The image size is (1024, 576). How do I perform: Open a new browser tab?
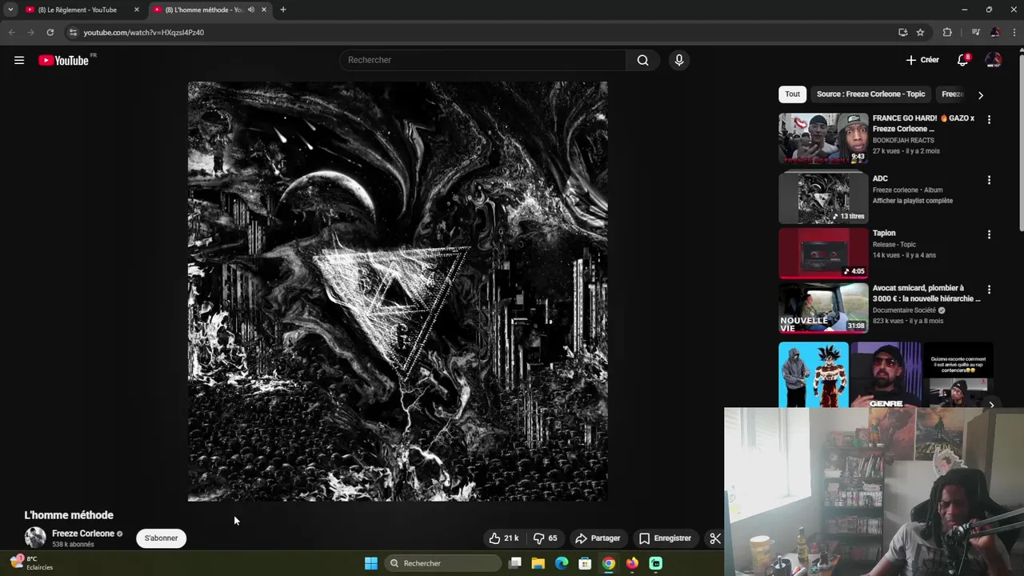click(282, 10)
